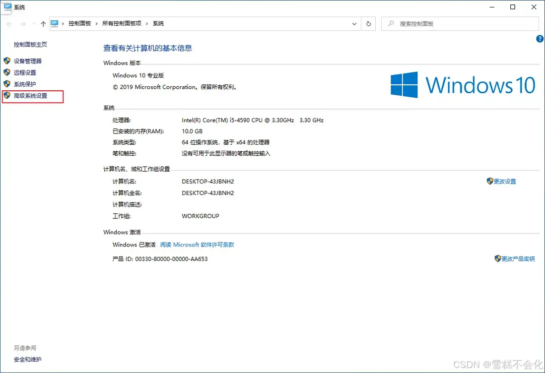Open 远程设置 link

pyautogui.click(x=25, y=72)
